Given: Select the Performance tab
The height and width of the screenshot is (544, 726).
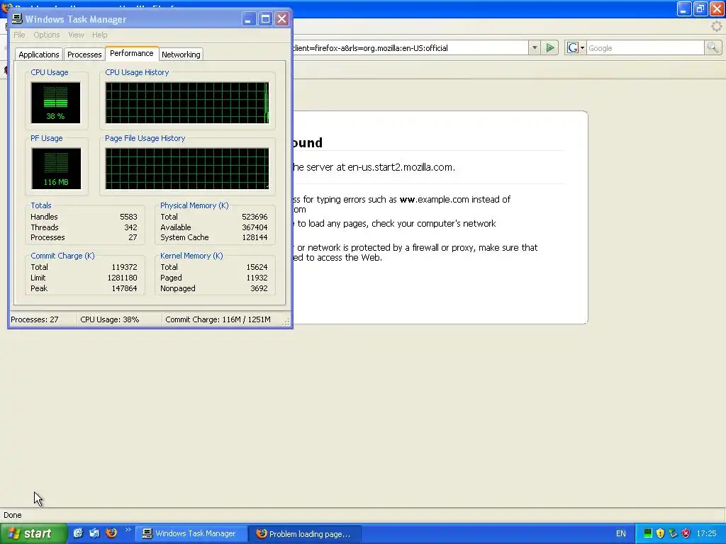Looking at the screenshot, I should 131,53.
